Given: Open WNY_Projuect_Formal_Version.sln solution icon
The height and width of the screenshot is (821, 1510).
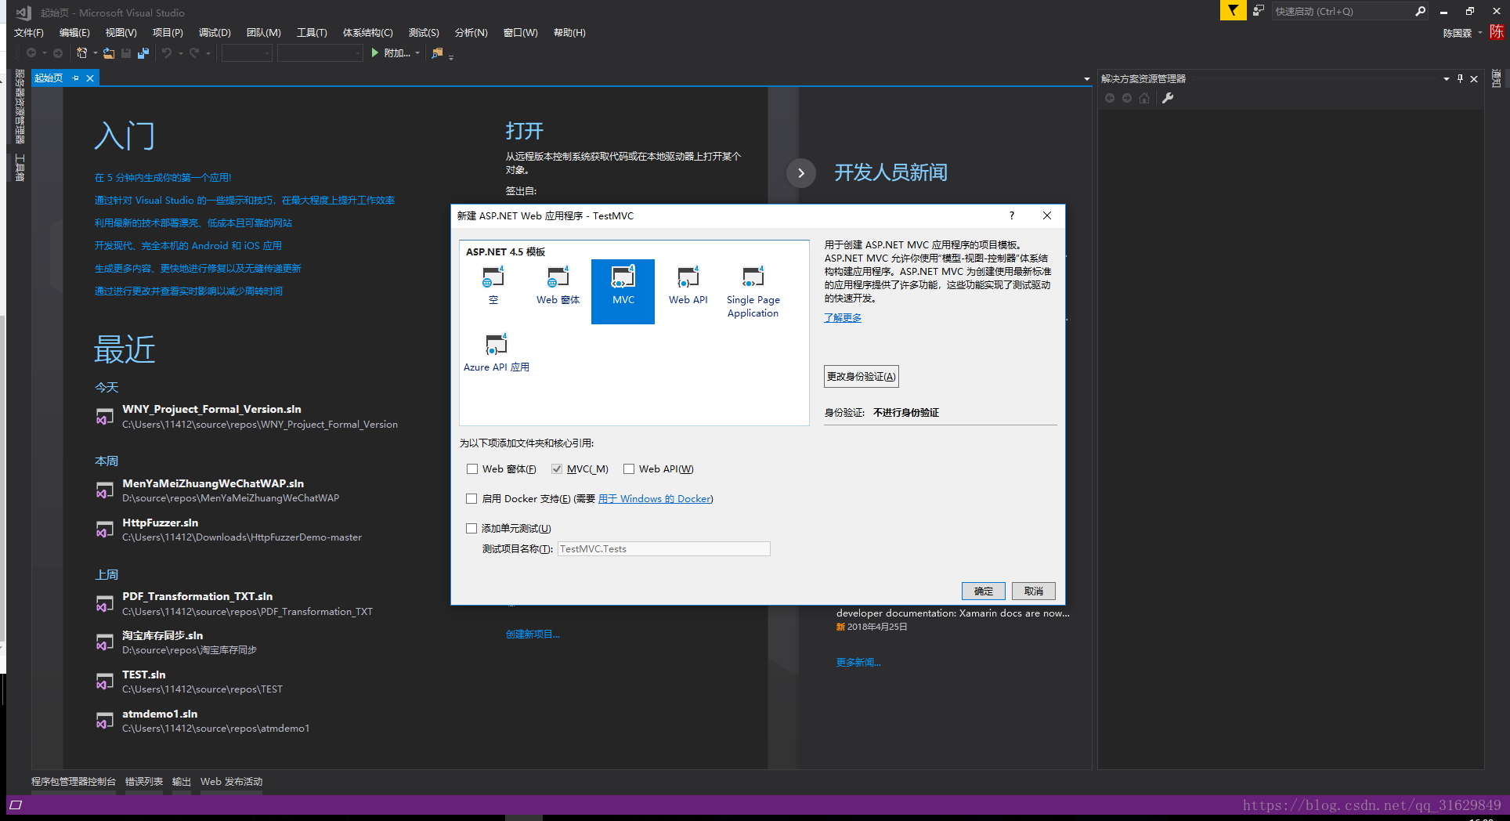Looking at the screenshot, I should pyautogui.click(x=104, y=417).
